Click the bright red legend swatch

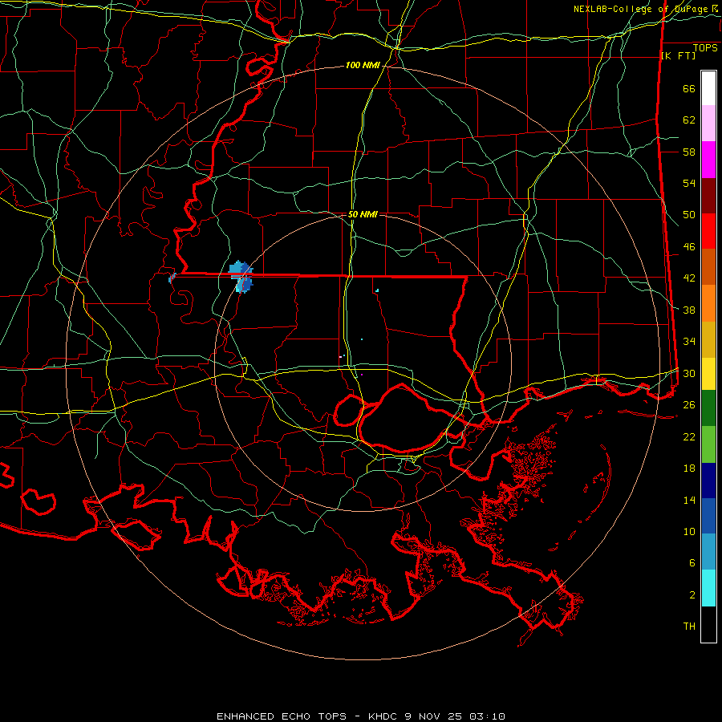click(x=708, y=231)
